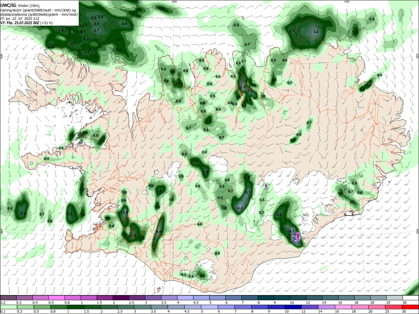Click the '3.8' precipitation value on the map
The height and width of the screenshot is (314, 419).
click(125, 212)
